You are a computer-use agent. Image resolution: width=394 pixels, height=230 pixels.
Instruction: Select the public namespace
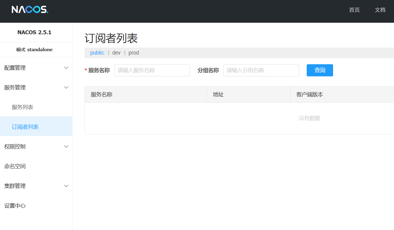(x=97, y=52)
